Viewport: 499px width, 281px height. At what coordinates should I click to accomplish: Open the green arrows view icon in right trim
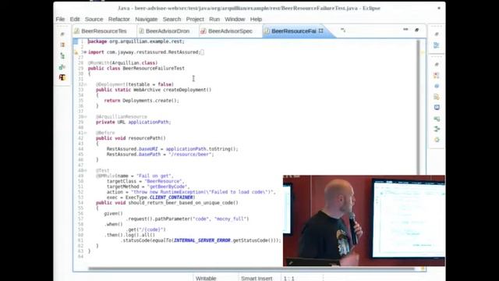(x=437, y=129)
